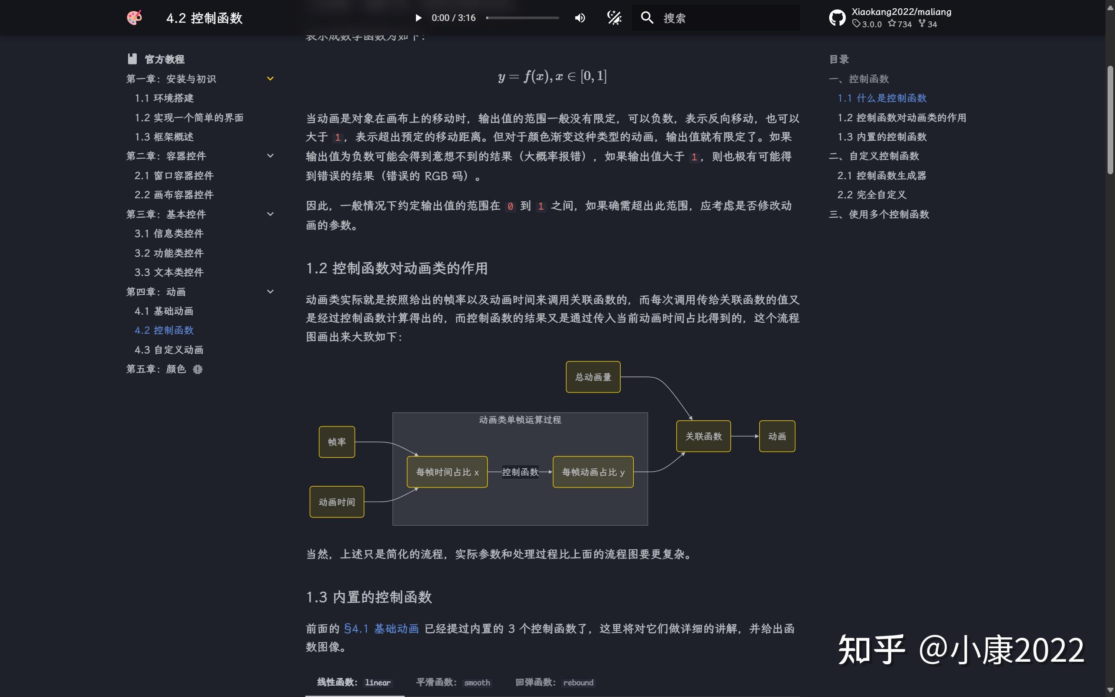The height and width of the screenshot is (697, 1115).
Task: Click the palette logo in the top bar
Action: pyautogui.click(x=134, y=17)
